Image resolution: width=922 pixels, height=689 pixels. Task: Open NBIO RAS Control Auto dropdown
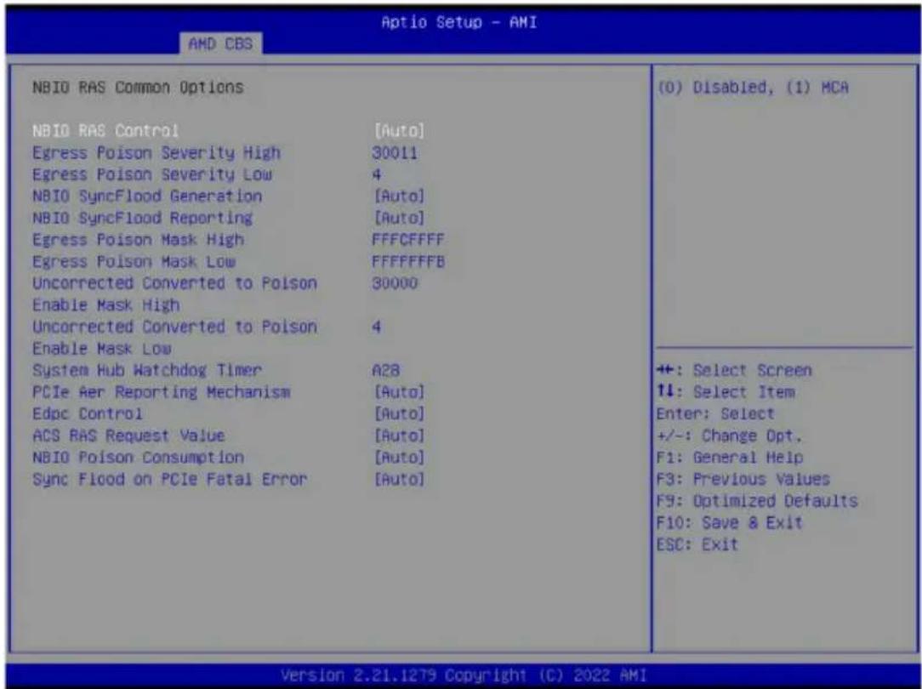point(399,130)
